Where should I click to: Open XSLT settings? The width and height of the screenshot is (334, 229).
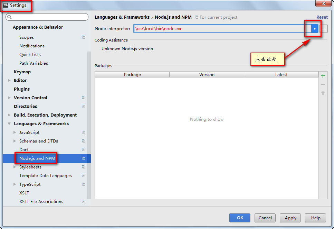(24, 193)
